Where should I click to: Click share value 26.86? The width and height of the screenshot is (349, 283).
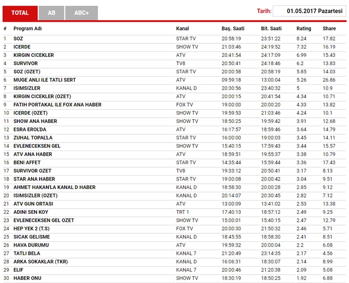329,80
